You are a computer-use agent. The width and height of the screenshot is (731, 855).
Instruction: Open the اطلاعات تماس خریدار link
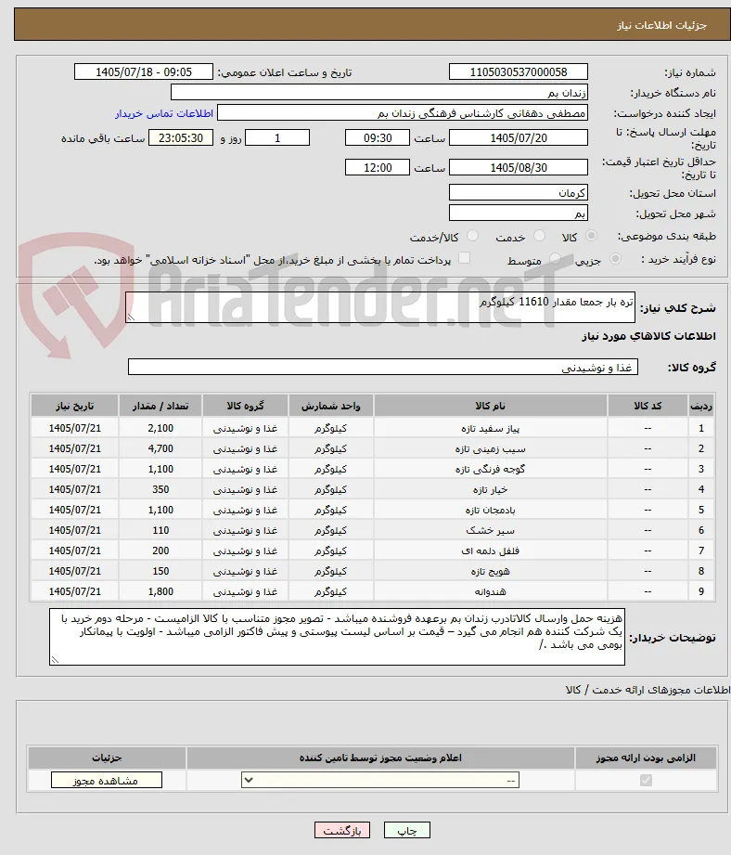[x=164, y=113]
